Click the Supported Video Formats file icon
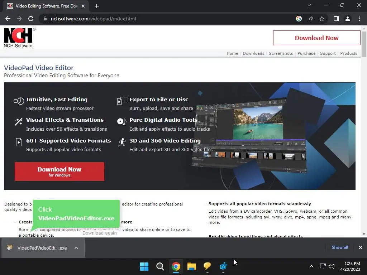This screenshot has height=275, width=367. (x=19, y=142)
